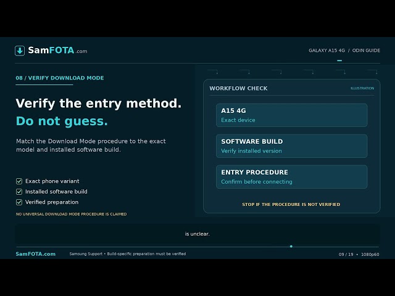Click the SamFOTA.com title text
The height and width of the screenshot is (296, 395).
pyautogui.click(x=57, y=51)
